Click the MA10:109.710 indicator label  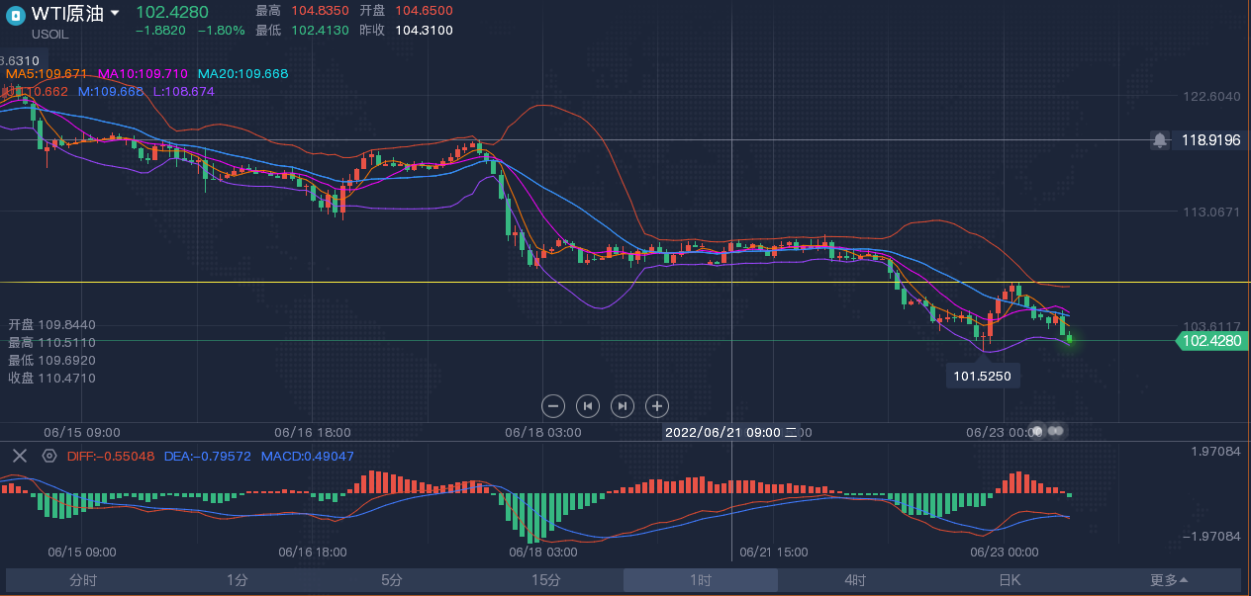click(x=143, y=74)
